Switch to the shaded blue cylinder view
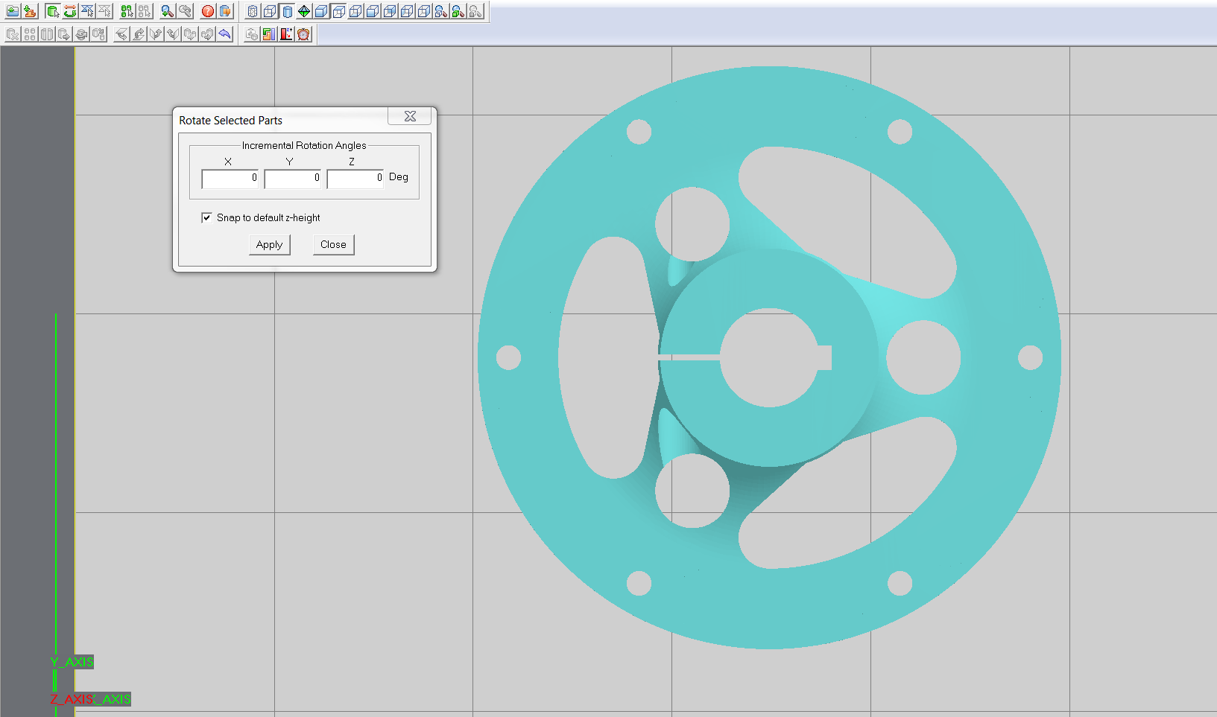 click(x=287, y=11)
